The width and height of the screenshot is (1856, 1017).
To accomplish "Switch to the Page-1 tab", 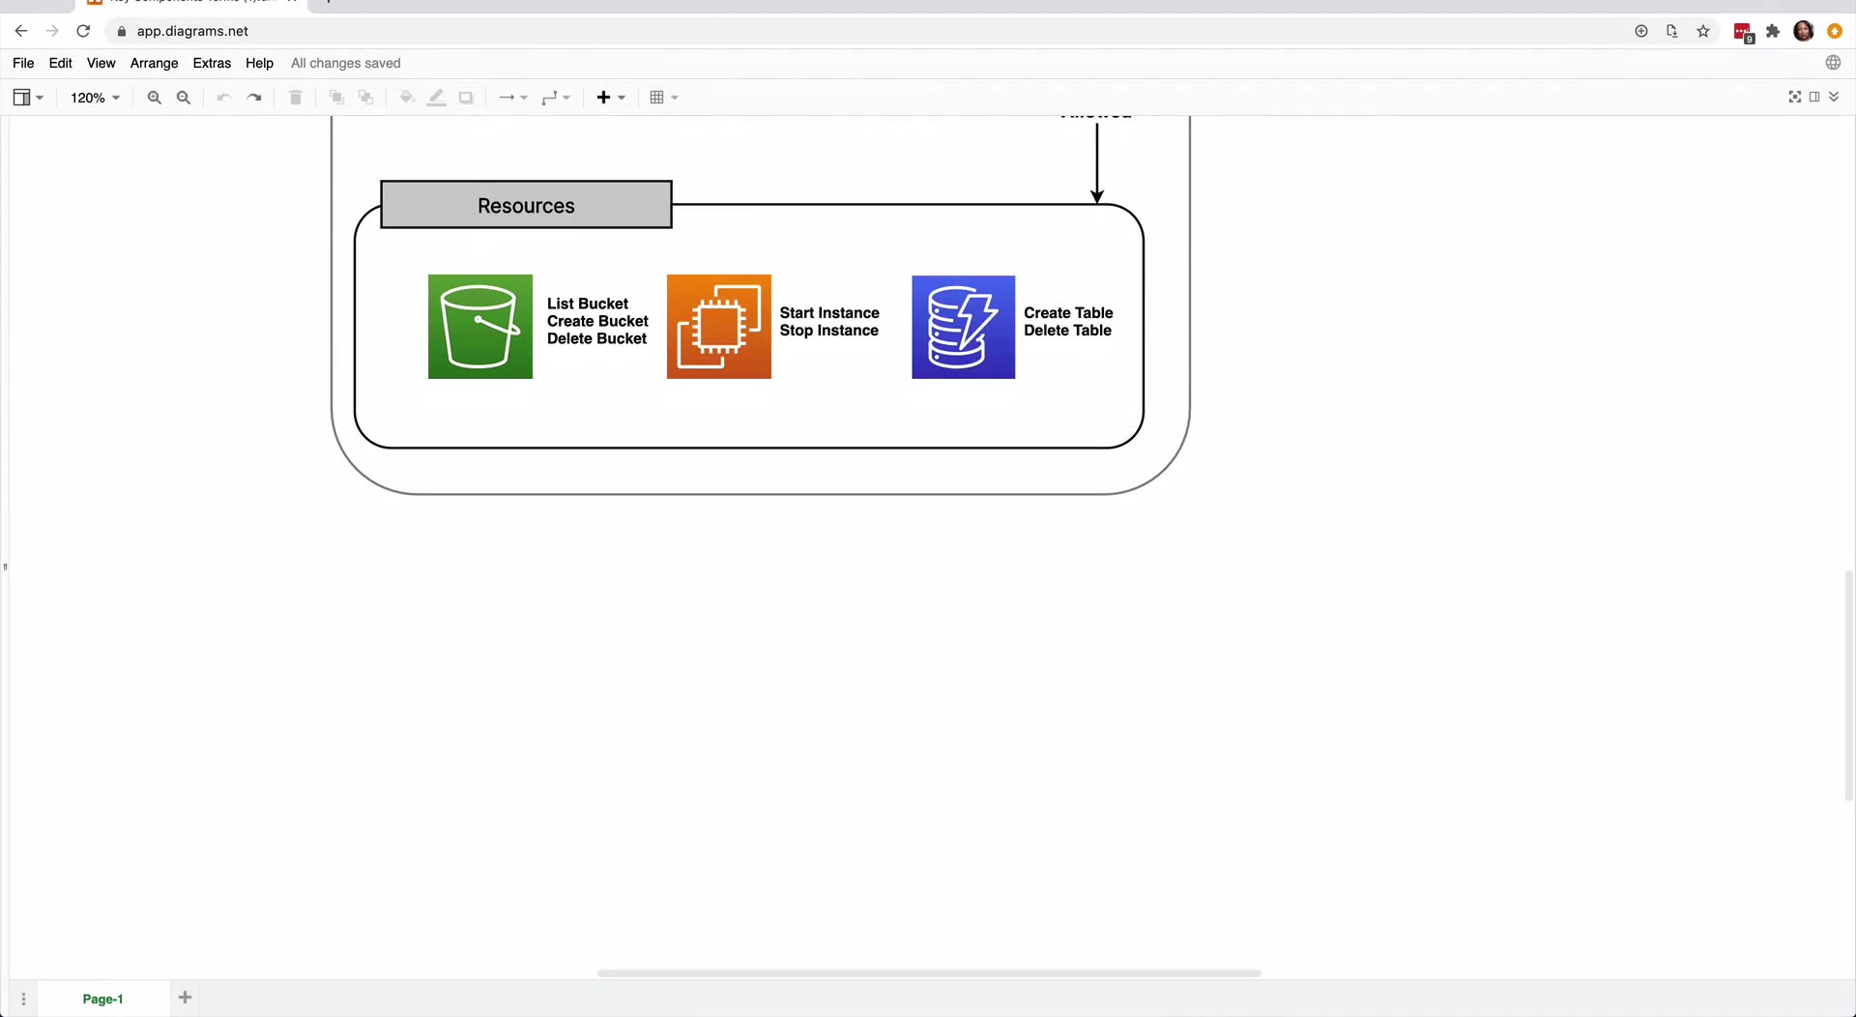I will (102, 999).
